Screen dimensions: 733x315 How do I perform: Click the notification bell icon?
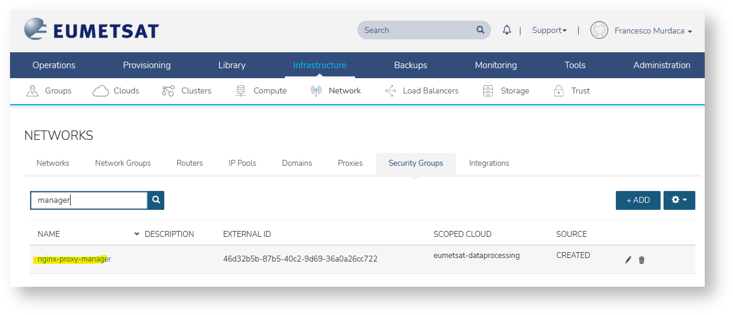coord(506,30)
